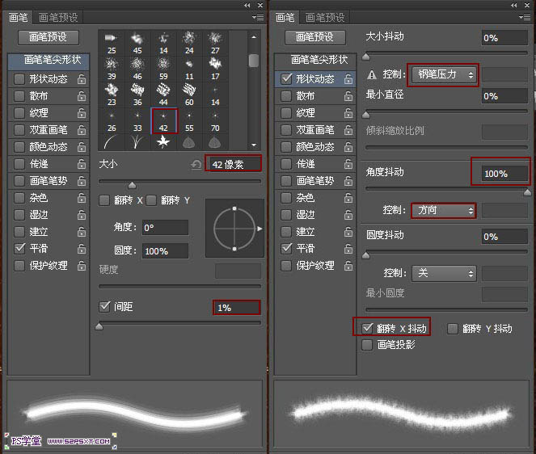Click the 画笔预设 button in left panel
This screenshot has height=454, width=536.
tap(48, 37)
